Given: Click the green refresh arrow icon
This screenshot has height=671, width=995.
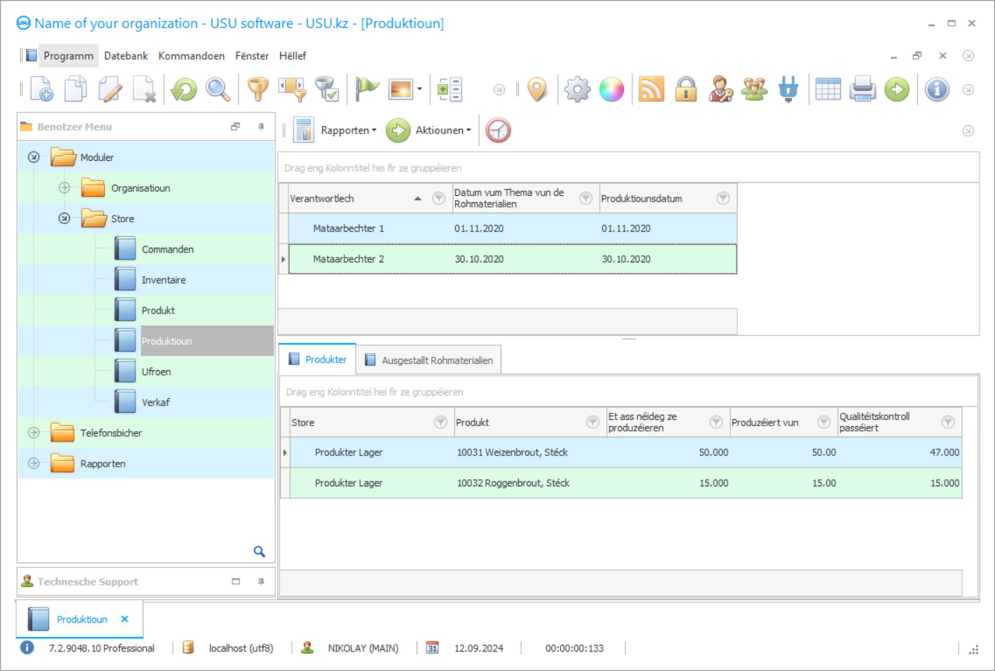Looking at the screenshot, I should [184, 90].
